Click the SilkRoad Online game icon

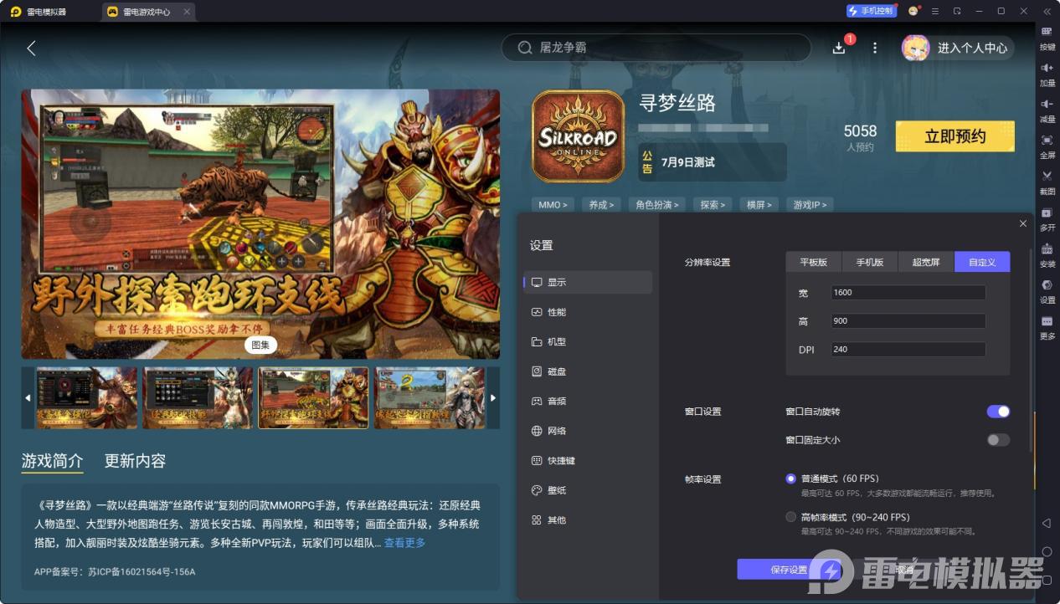pyautogui.click(x=578, y=136)
